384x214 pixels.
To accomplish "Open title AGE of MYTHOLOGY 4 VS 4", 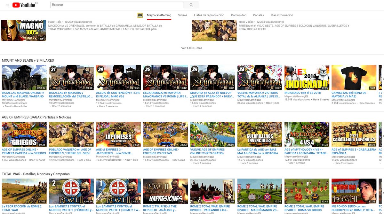I will pyautogui.click(x=307, y=151).
